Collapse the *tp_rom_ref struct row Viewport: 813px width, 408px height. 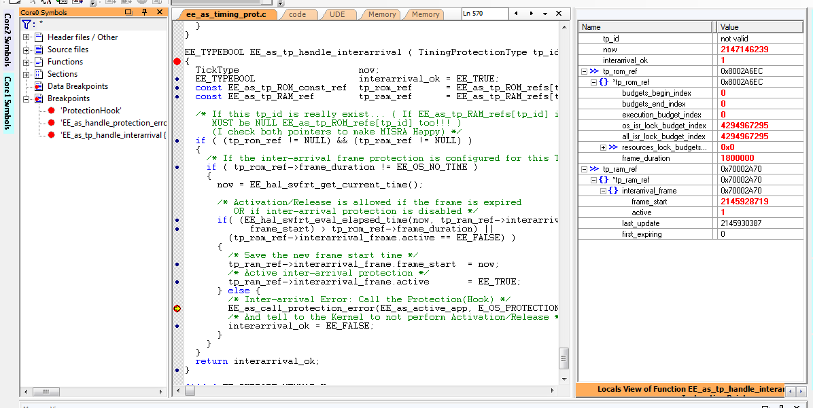tap(593, 82)
